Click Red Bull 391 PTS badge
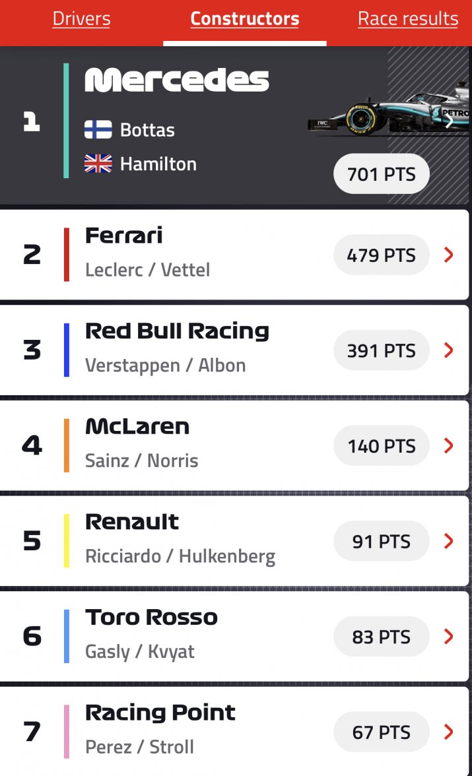Viewport: 472px width, 776px height. point(382,350)
